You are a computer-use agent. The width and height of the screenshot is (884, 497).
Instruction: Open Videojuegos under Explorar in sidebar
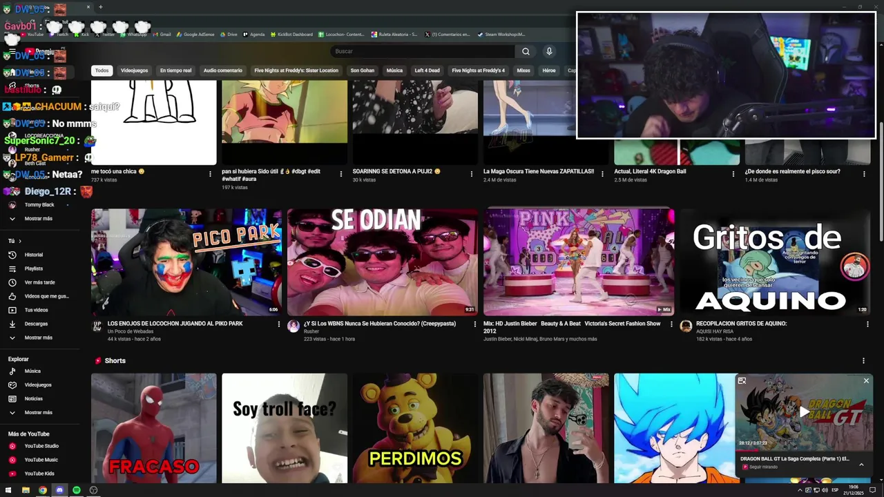[38, 384]
